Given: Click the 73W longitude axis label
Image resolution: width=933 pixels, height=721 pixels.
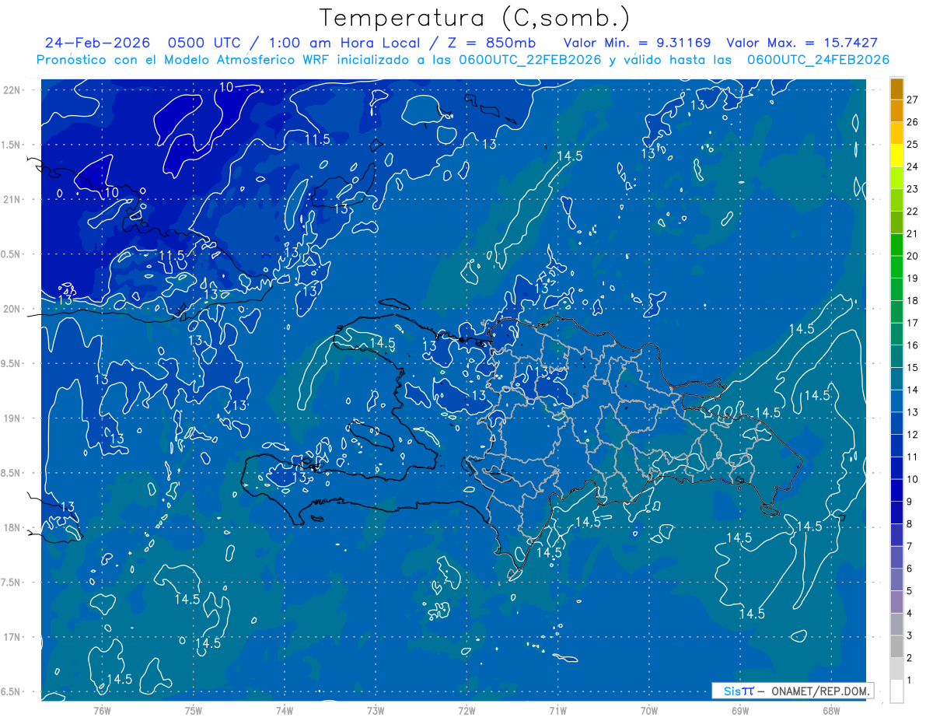Looking at the screenshot, I should (x=376, y=710).
